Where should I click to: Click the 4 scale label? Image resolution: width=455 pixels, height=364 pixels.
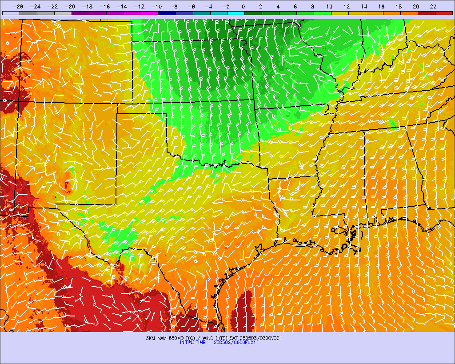278,6
